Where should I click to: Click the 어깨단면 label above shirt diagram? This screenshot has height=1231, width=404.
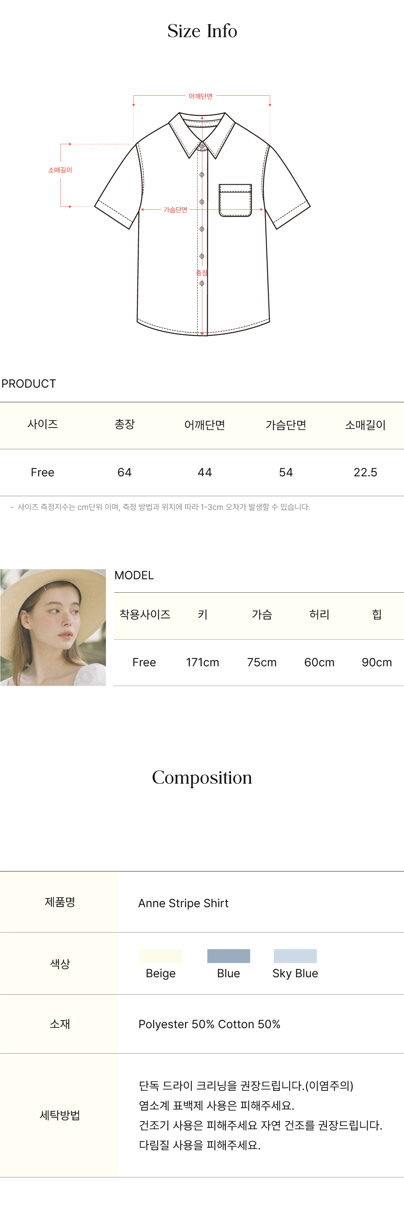pos(200,96)
